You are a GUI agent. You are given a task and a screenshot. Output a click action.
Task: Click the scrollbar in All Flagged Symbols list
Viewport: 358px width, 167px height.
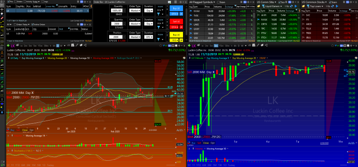254,25
